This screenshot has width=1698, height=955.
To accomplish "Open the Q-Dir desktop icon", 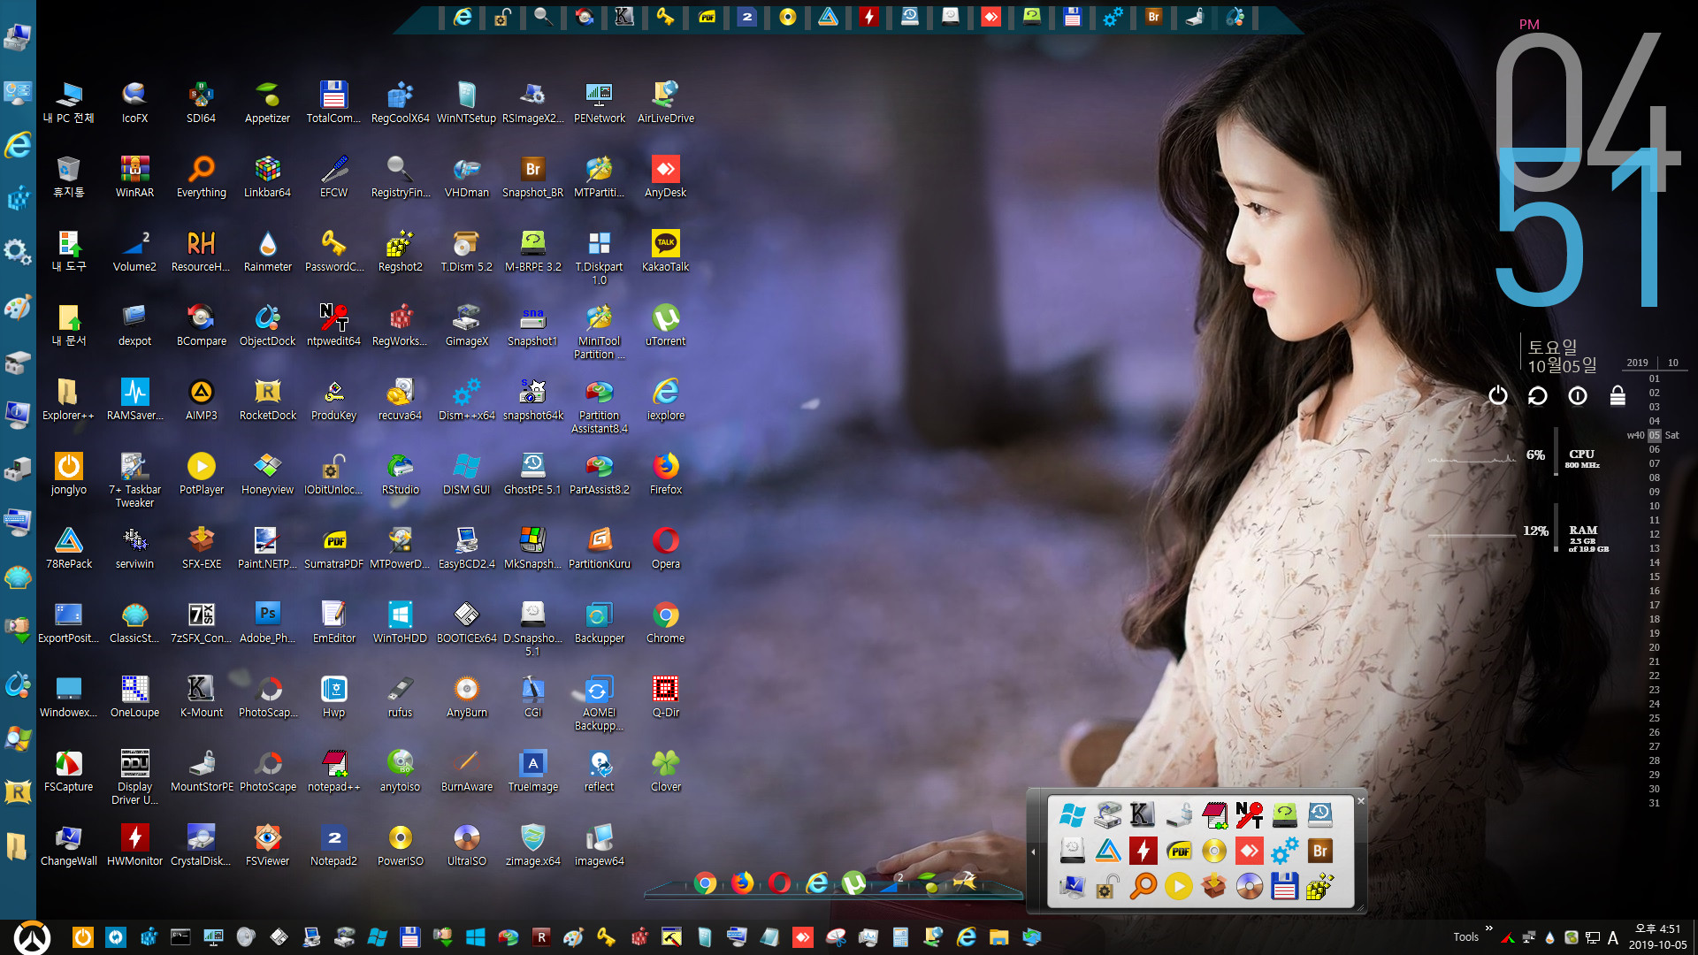I will [x=665, y=696].
